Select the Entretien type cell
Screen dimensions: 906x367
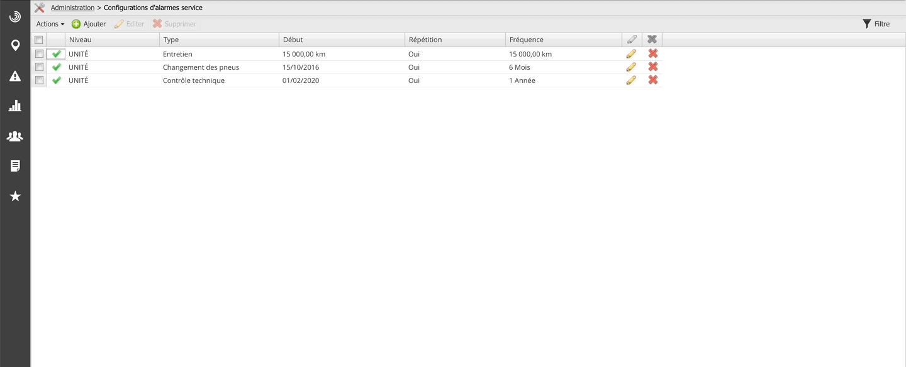219,54
